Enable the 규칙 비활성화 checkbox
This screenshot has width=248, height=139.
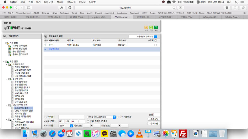(x=117, y=117)
